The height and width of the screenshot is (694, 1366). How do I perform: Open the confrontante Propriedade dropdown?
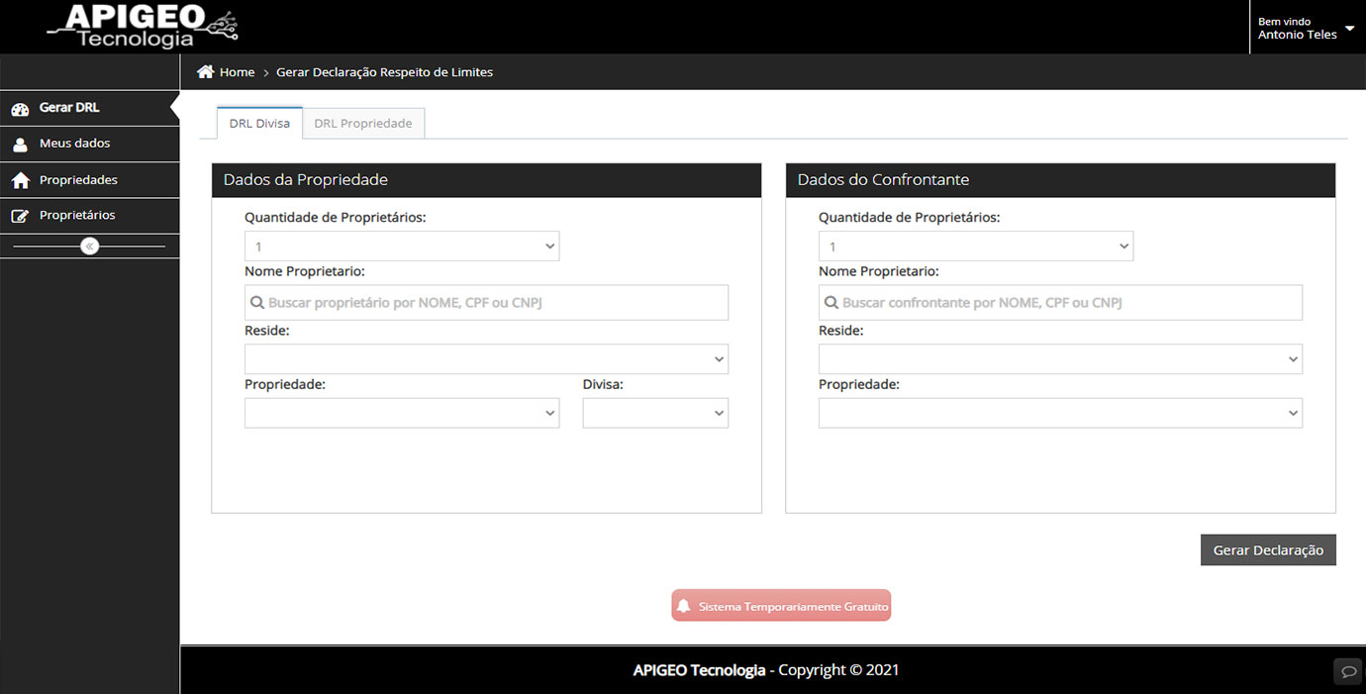[x=1059, y=414]
